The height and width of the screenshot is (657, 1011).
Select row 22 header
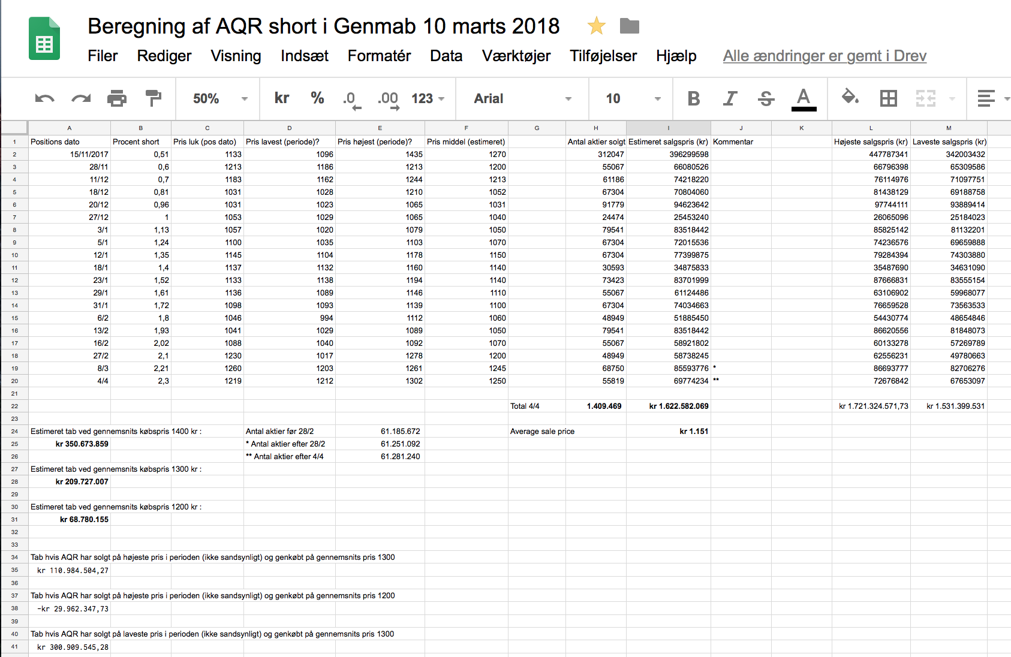(x=14, y=406)
